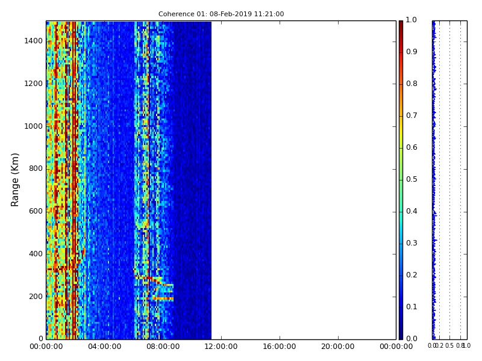Click the 'Range (Km)' axis label
Viewport: 482px width, 361px height.
(x=14, y=180)
